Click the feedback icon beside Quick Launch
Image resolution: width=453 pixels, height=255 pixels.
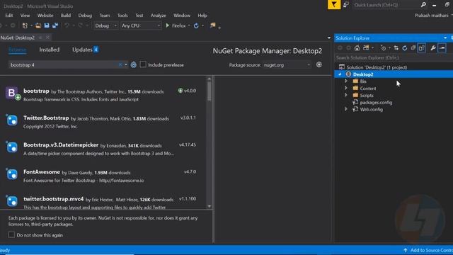pos(346,5)
